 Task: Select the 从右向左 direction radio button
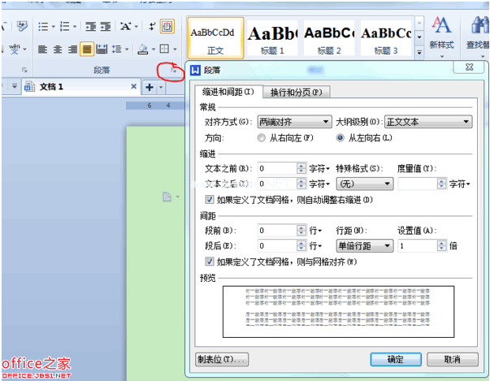[261, 138]
